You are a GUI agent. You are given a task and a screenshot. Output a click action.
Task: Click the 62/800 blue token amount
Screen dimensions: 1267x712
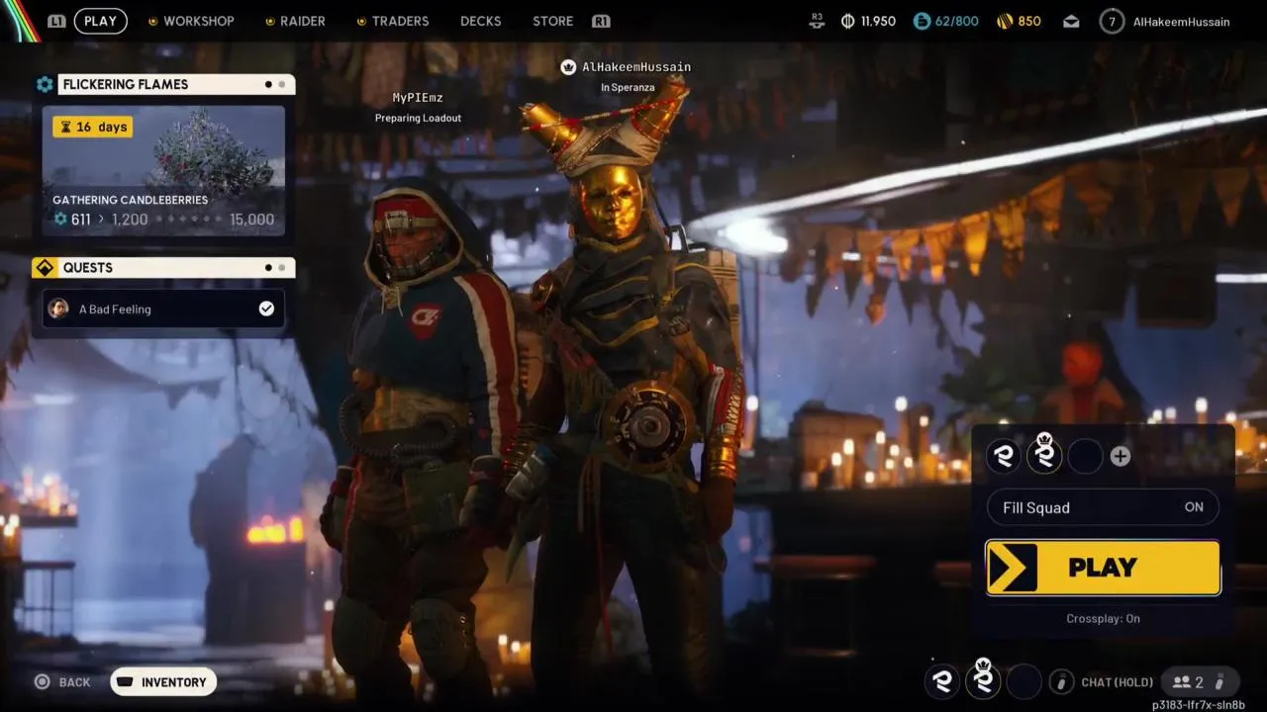[956, 21]
